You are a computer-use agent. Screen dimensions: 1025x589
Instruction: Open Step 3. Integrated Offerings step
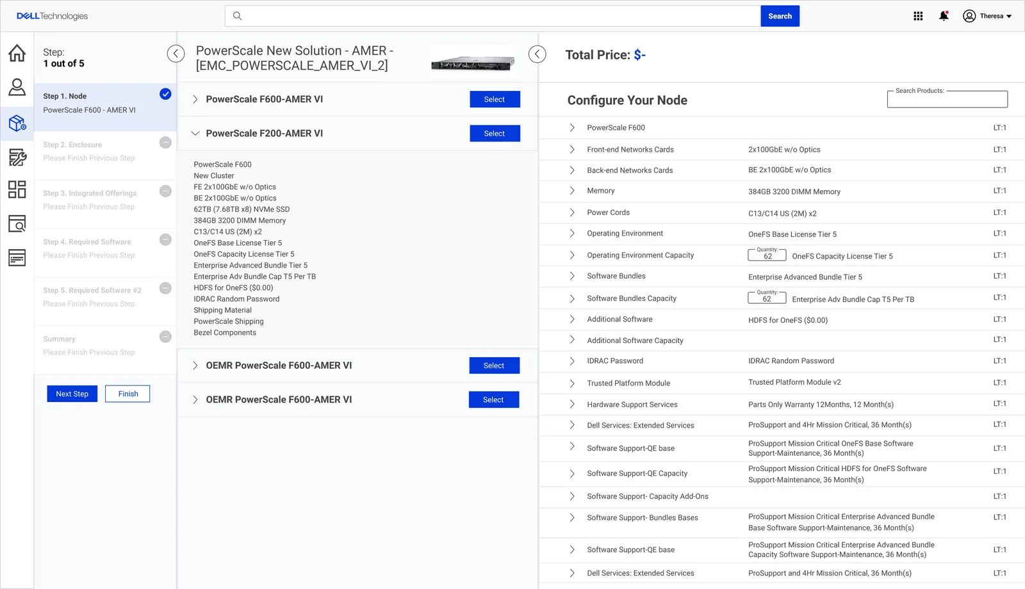[x=105, y=204]
